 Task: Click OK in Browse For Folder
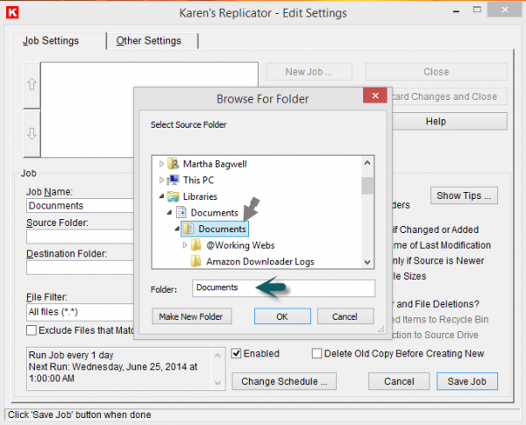pyautogui.click(x=282, y=316)
